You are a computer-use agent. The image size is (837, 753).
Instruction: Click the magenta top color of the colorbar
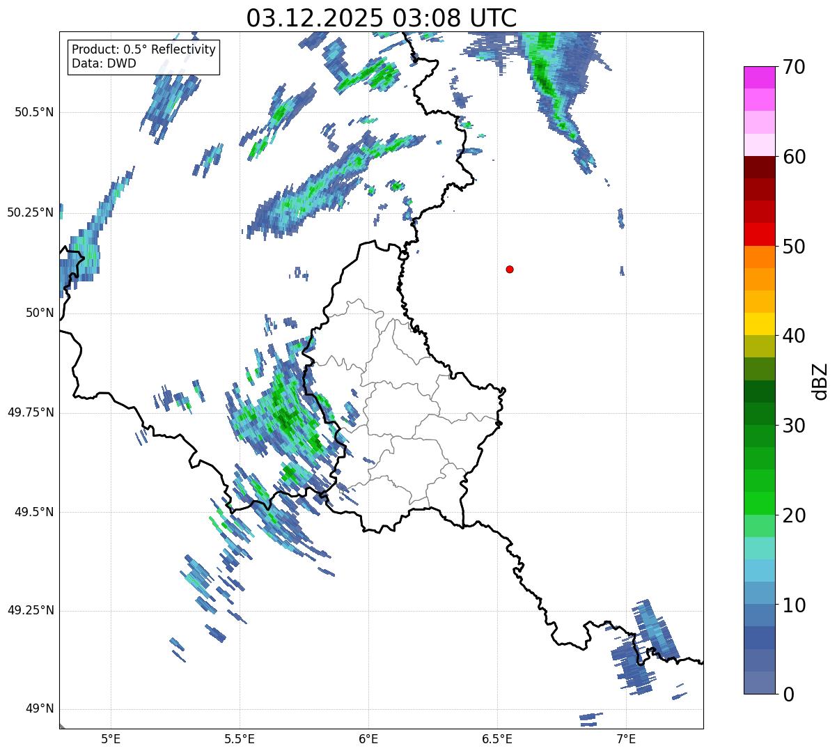click(x=760, y=77)
